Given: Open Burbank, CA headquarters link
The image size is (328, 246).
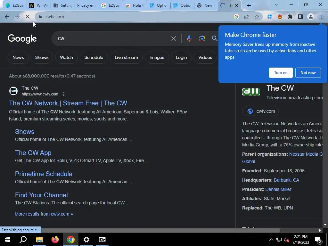Looking at the screenshot, I should click(286, 180).
